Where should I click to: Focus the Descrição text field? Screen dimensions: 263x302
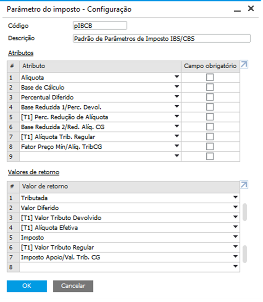(161, 39)
